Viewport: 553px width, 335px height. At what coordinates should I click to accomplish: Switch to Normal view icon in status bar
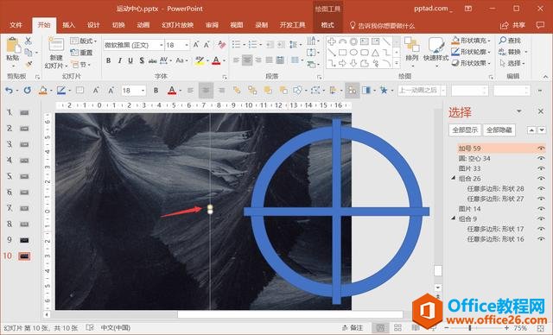tap(380, 328)
